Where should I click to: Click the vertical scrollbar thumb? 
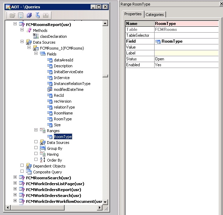tap(105, 76)
